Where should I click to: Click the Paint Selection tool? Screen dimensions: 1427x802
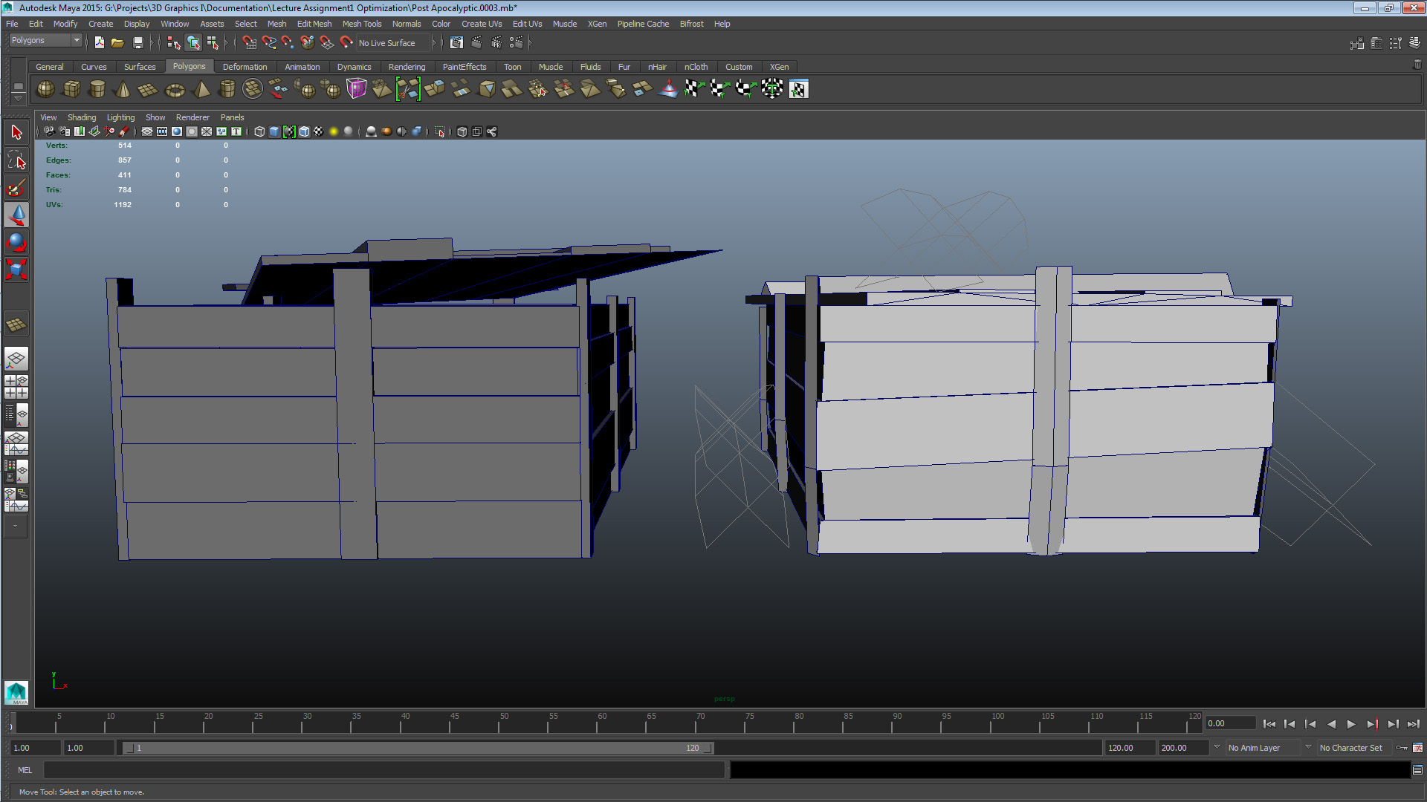[16, 187]
